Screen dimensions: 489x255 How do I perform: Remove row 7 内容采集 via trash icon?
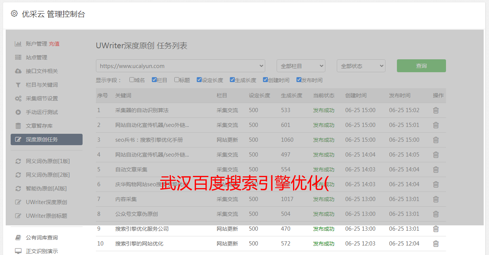[436, 199]
